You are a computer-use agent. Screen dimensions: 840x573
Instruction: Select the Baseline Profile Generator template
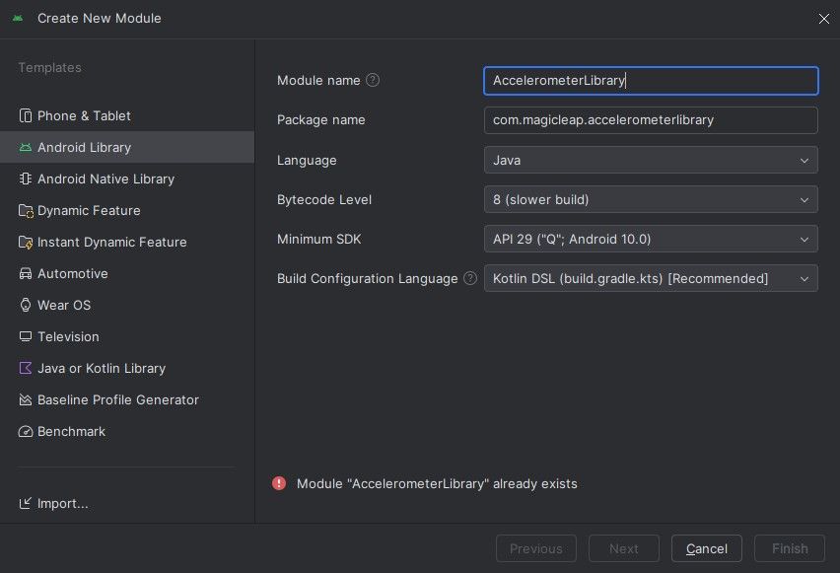(x=127, y=399)
